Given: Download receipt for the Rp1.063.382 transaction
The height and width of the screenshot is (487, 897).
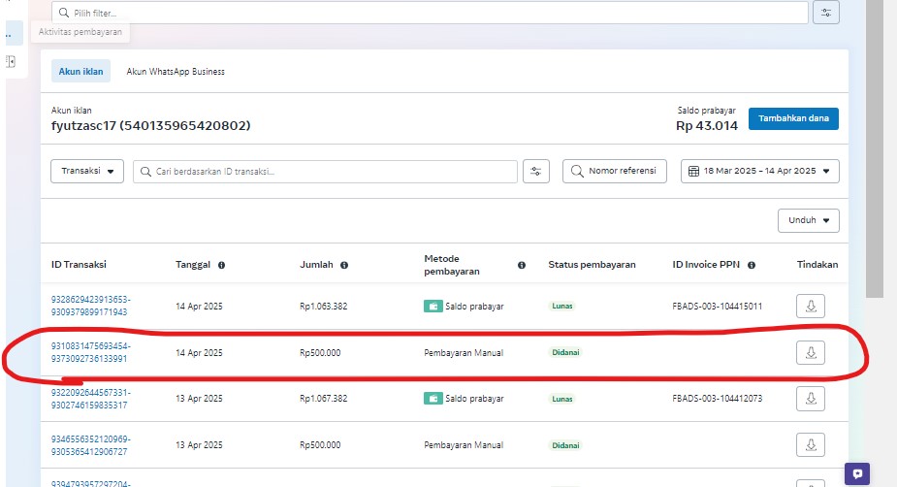Looking at the screenshot, I should [x=811, y=306].
